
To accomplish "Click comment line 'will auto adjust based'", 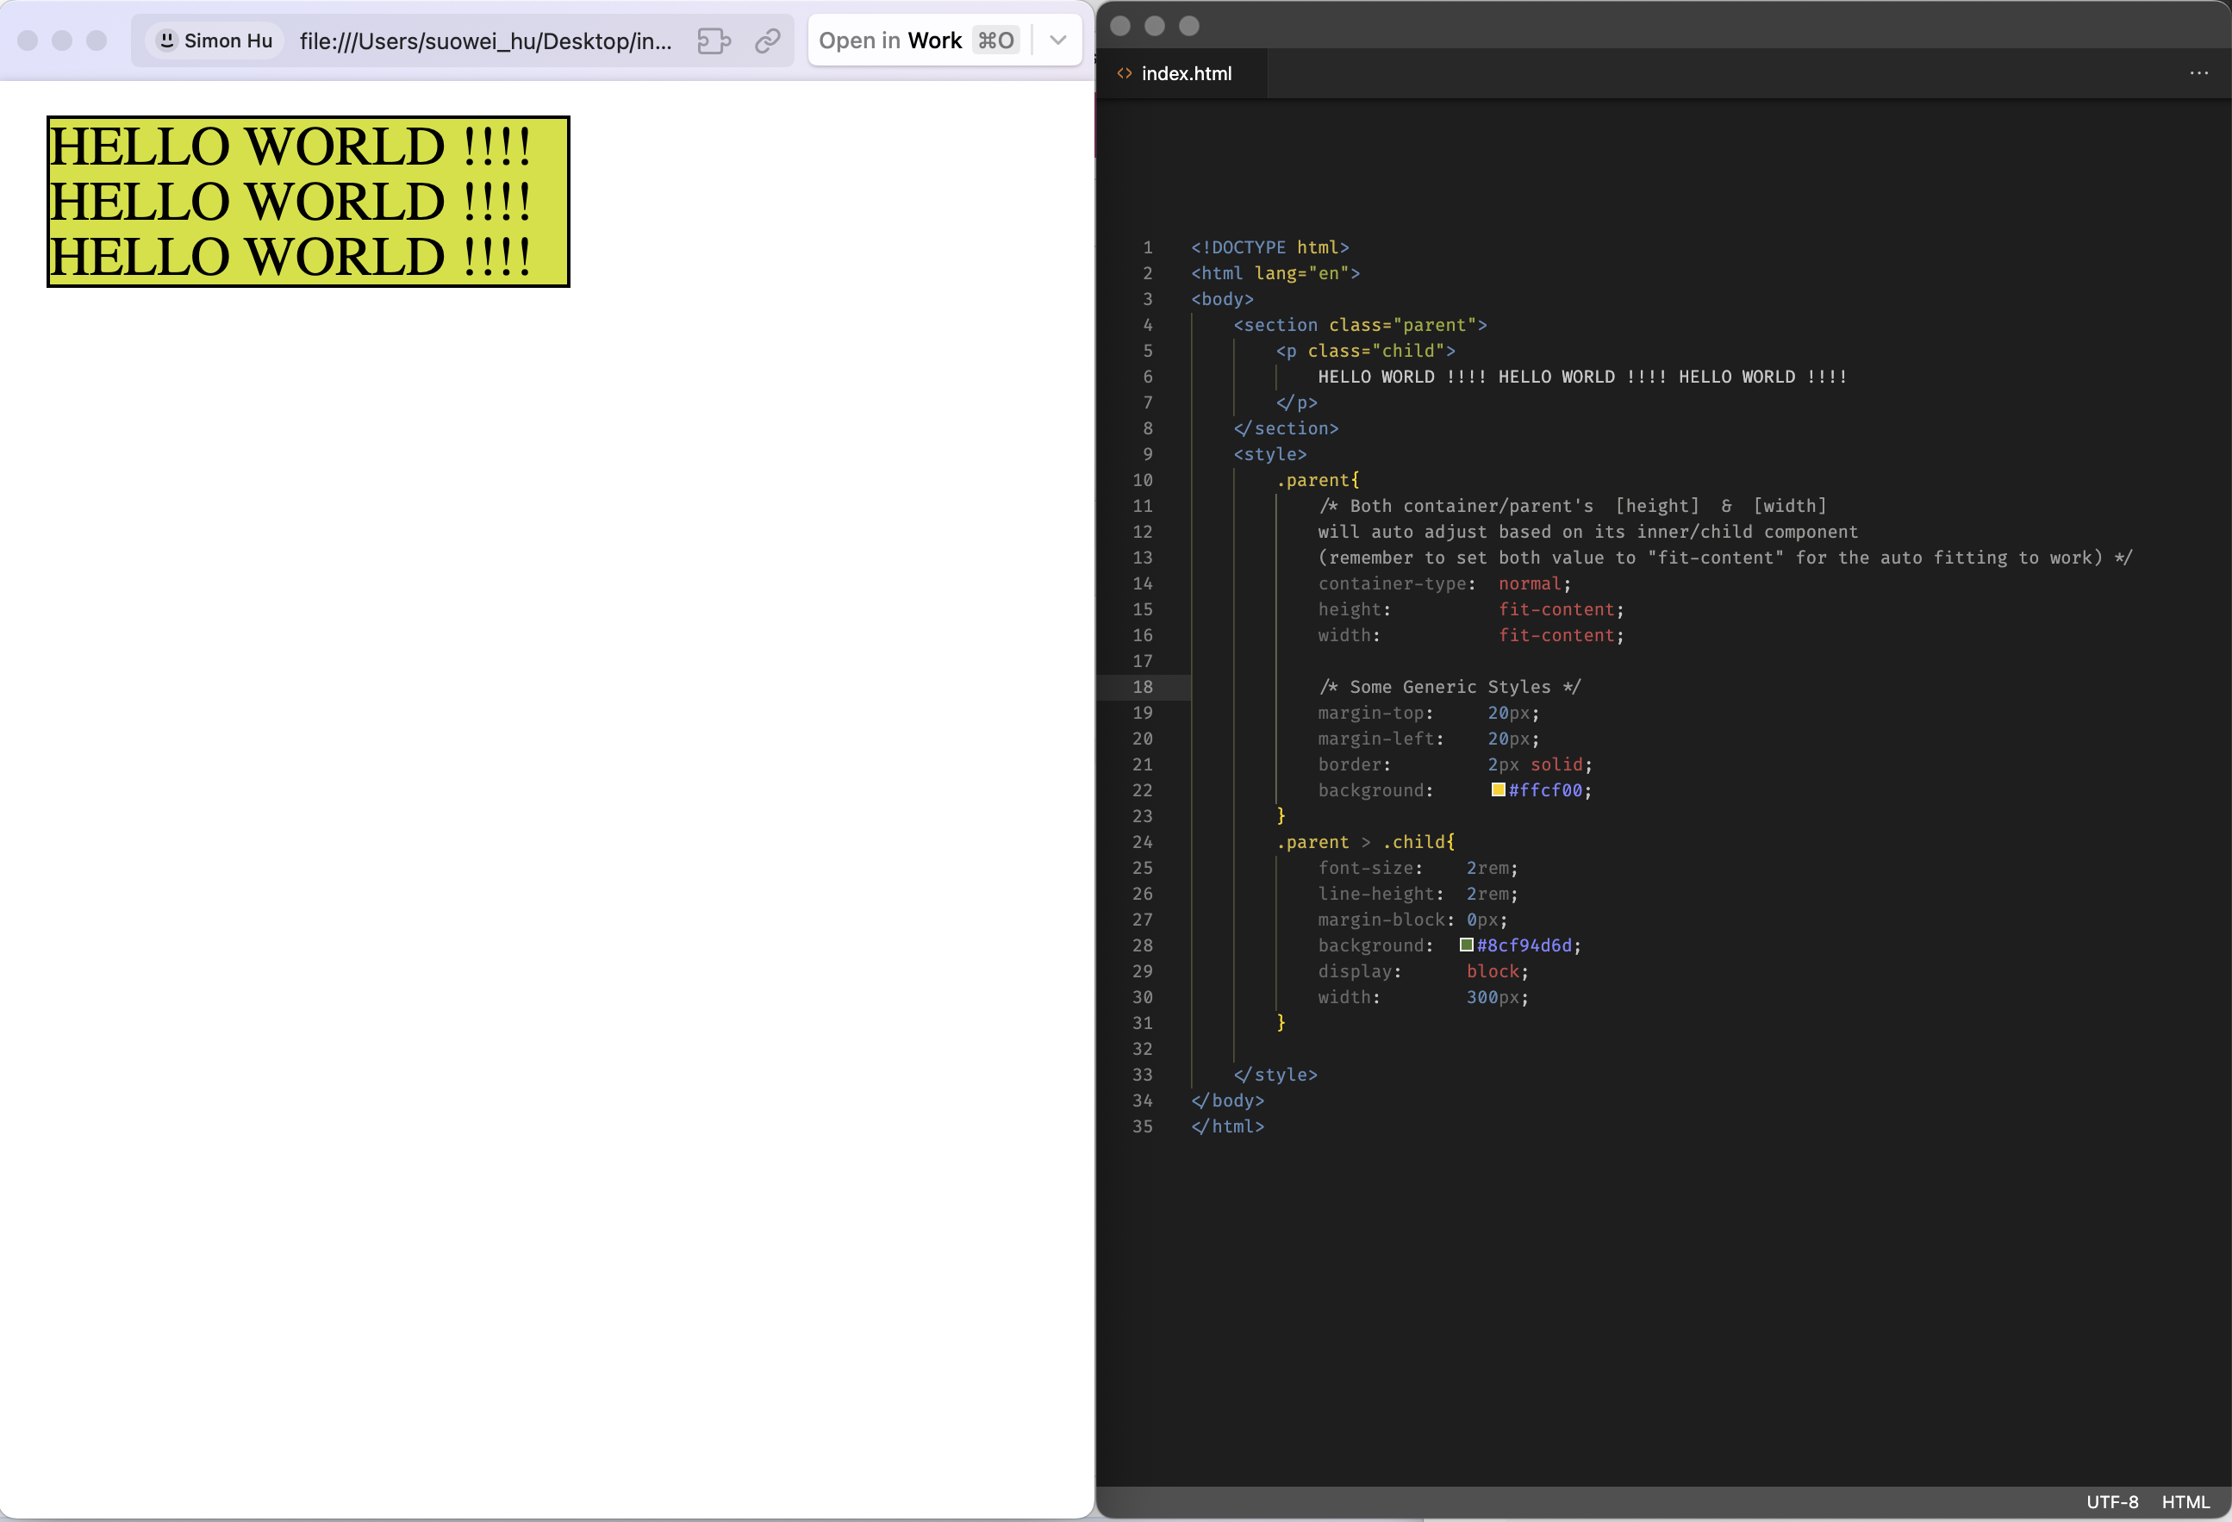I will 1587,531.
